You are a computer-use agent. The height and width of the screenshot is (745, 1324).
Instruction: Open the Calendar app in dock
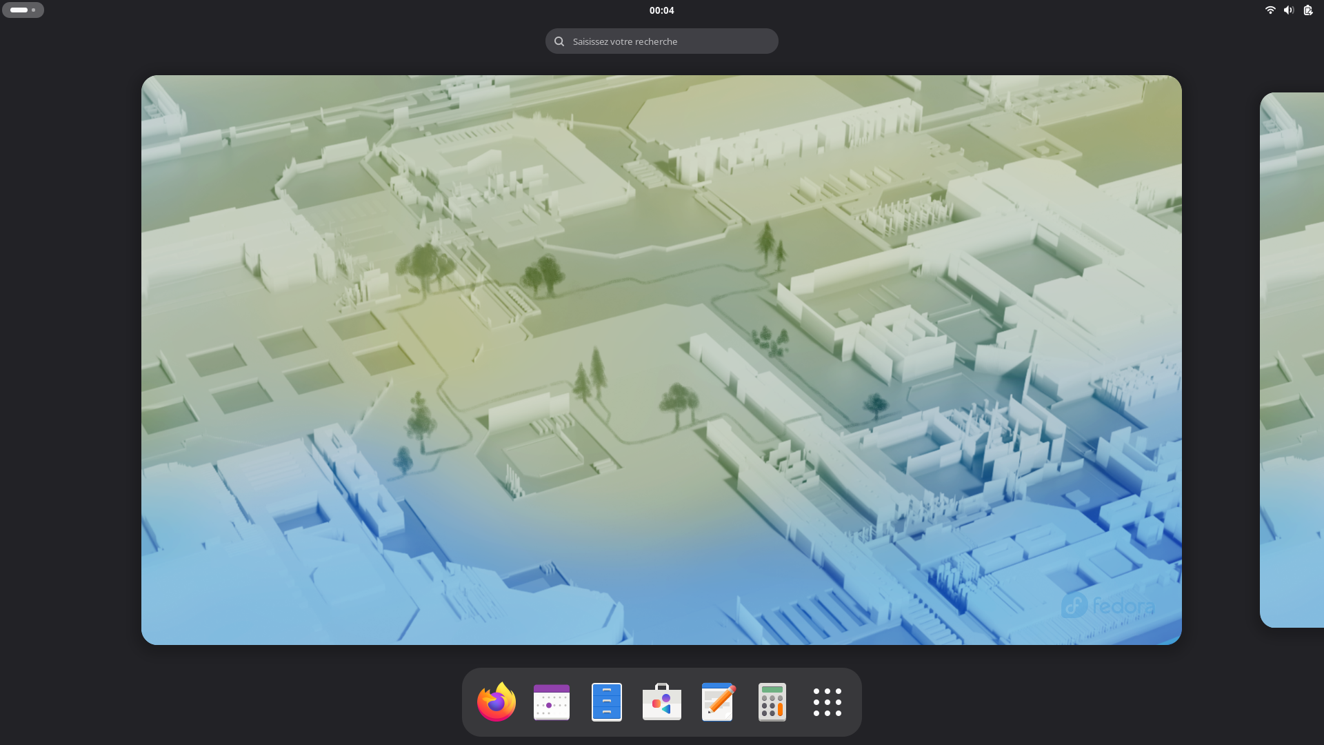tap(552, 702)
